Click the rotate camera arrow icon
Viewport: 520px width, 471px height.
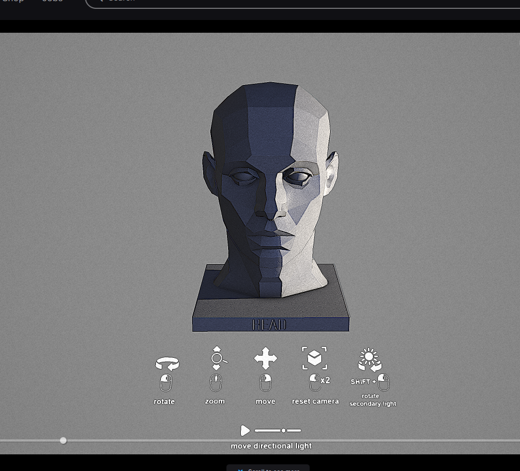point(168,363)
